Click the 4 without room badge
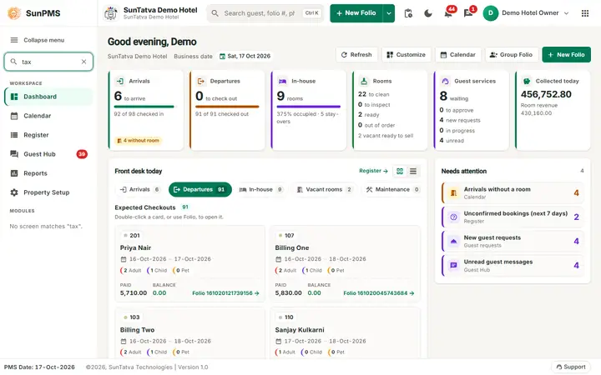 [x=138, y=141]
